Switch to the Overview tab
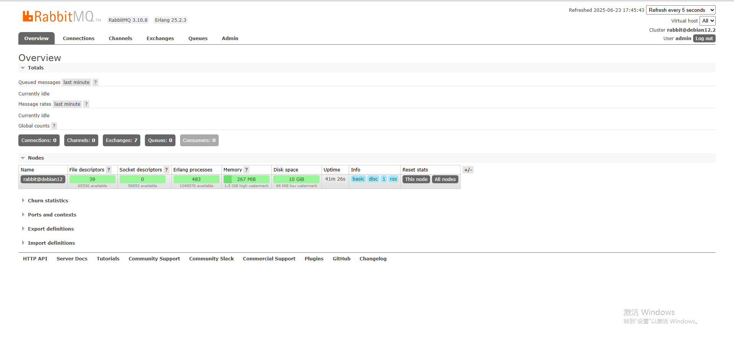This screenshot has width=734, height=344. click(x=36, y=38)
